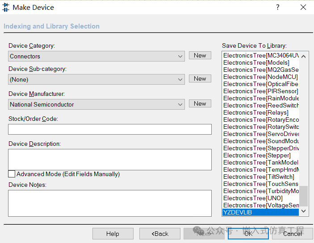Click the Stock/Order Code input field
The image size is (314, 243).
coord(110,129)
